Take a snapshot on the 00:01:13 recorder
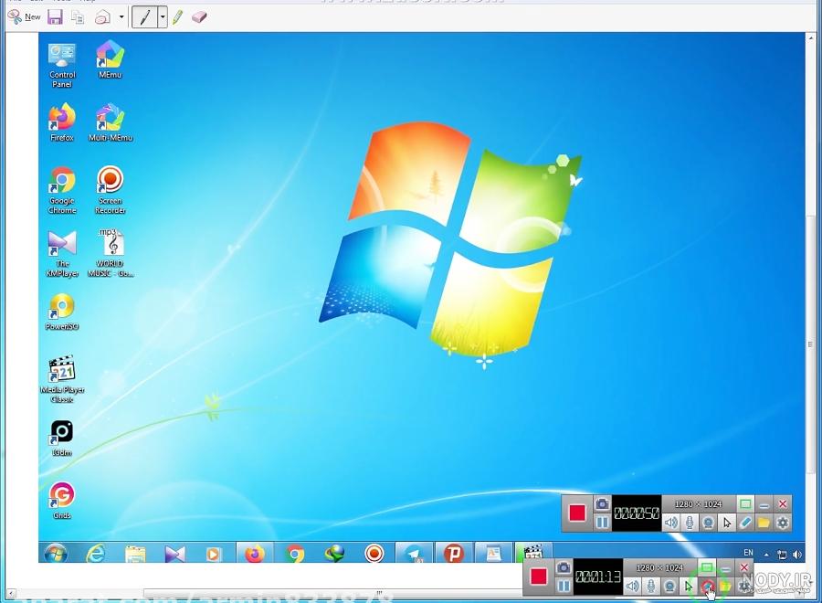 [563, 568]
